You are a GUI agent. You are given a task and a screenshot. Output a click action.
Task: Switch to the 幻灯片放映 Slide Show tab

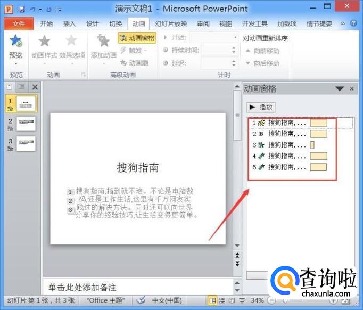tap(171, 23)
